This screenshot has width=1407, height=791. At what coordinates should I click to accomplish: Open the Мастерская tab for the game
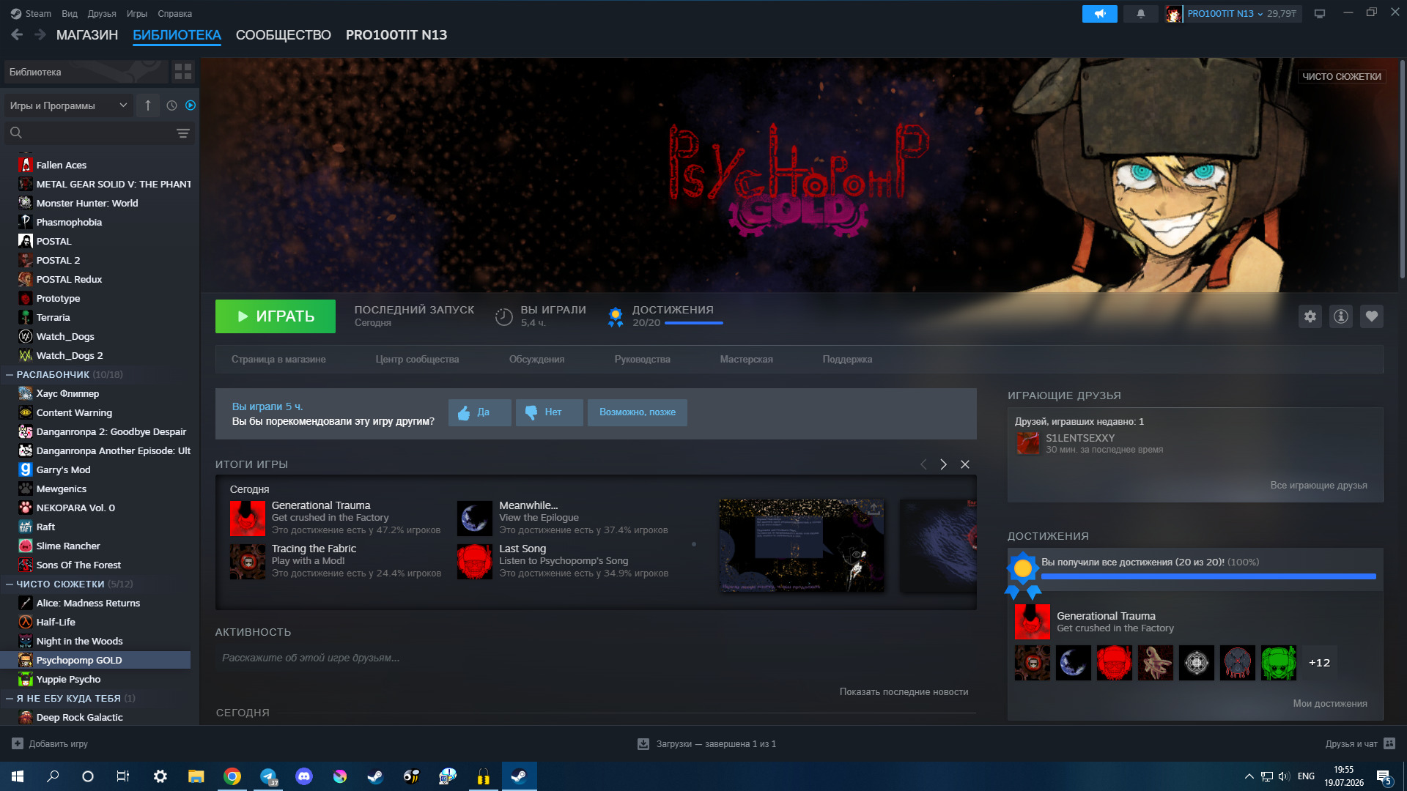(x=747, y=360)
